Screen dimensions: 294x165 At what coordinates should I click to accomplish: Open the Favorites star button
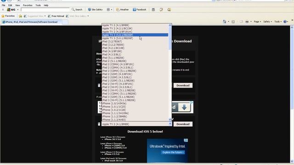tap(8, 16)
